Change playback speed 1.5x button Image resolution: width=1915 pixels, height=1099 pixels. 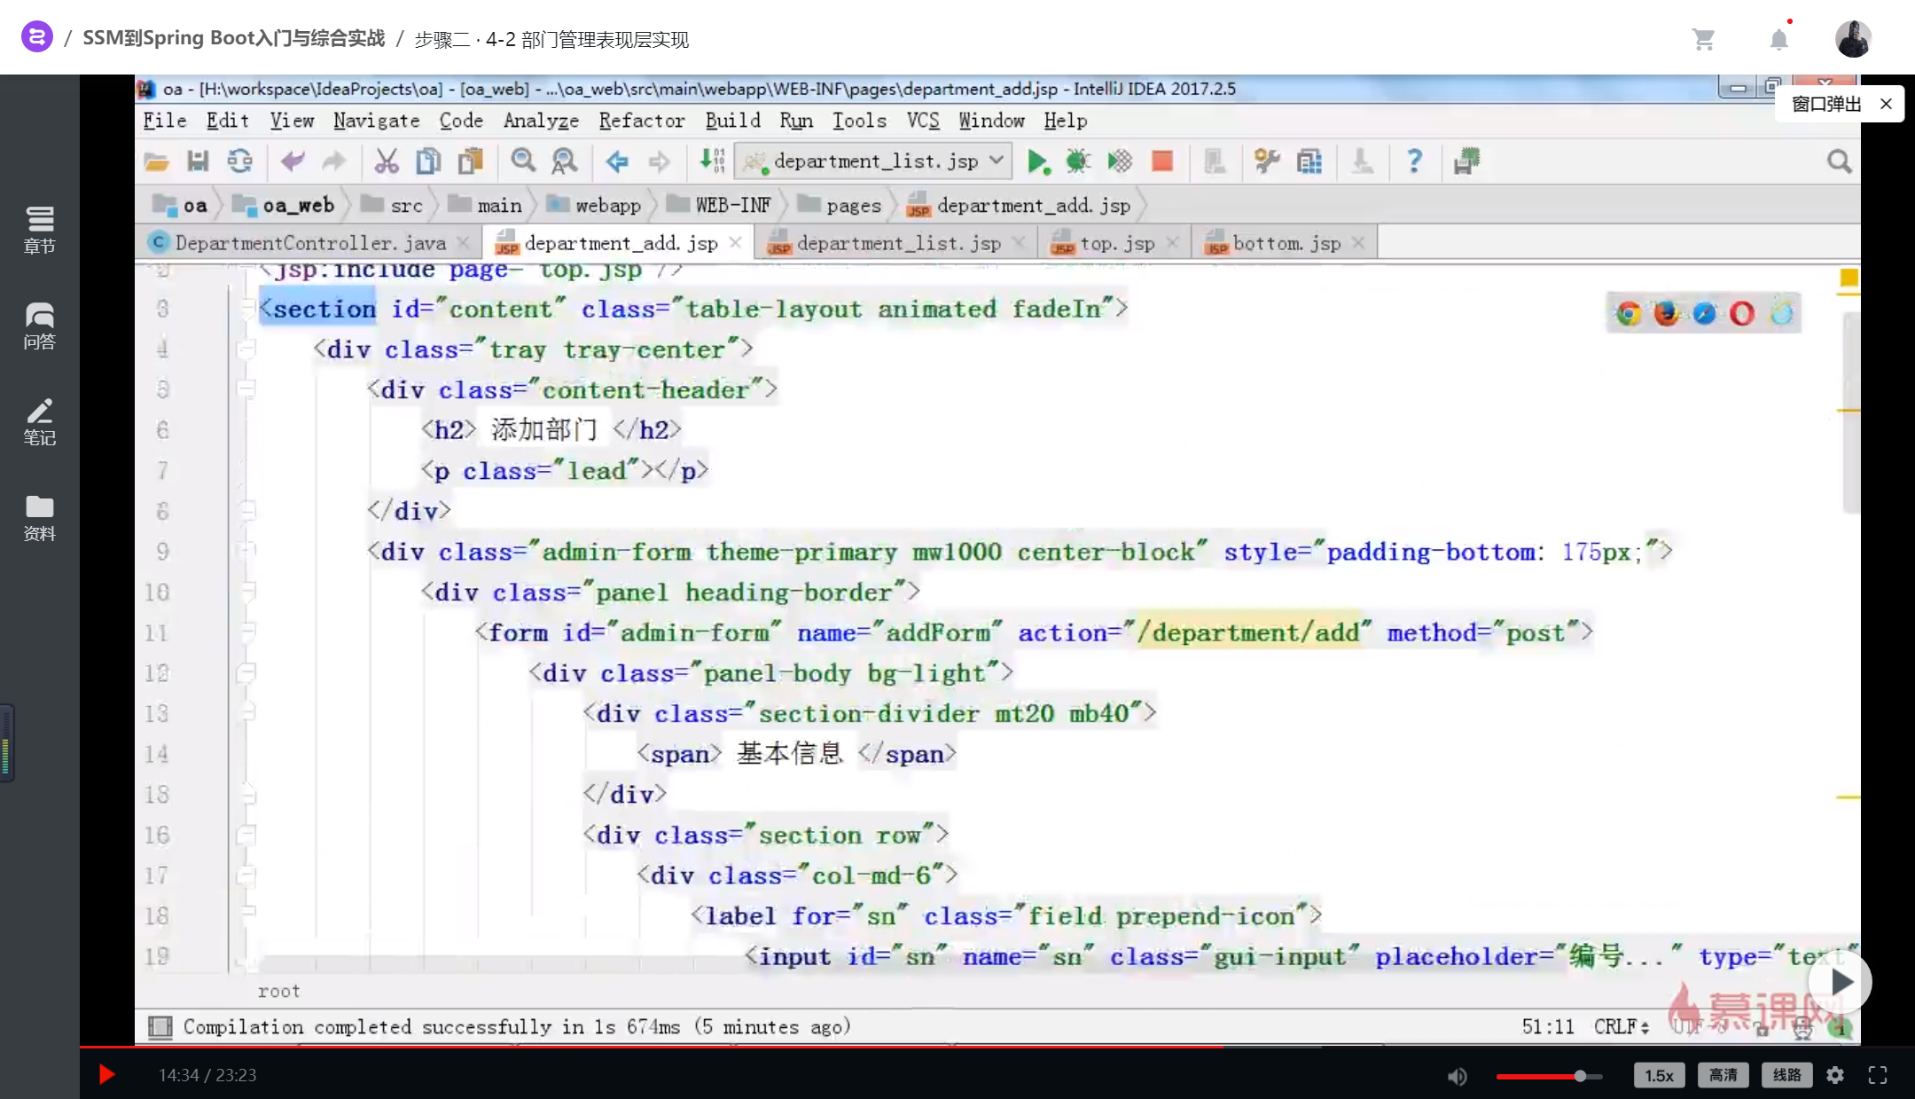1659,1075
